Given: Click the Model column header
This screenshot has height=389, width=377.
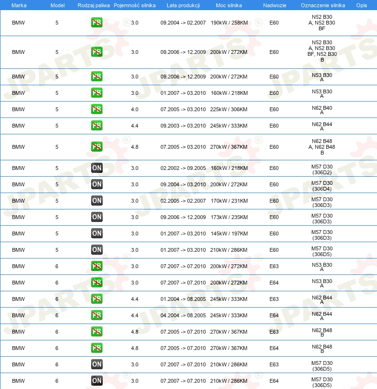Looking at the screenshot, I should point(58,5).
